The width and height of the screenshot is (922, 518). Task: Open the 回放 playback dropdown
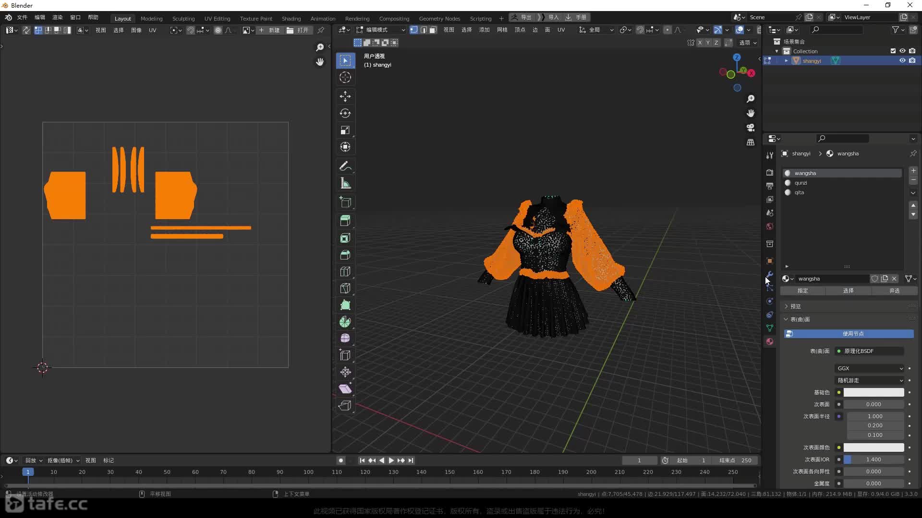click(34, 460)
